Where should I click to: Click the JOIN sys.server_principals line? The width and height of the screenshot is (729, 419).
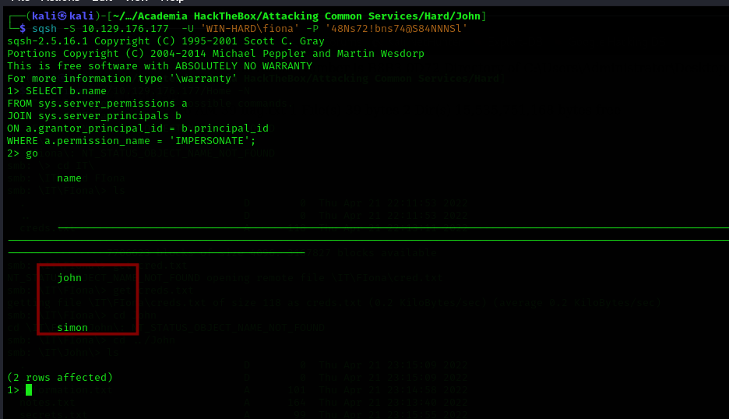coord(93,115)
